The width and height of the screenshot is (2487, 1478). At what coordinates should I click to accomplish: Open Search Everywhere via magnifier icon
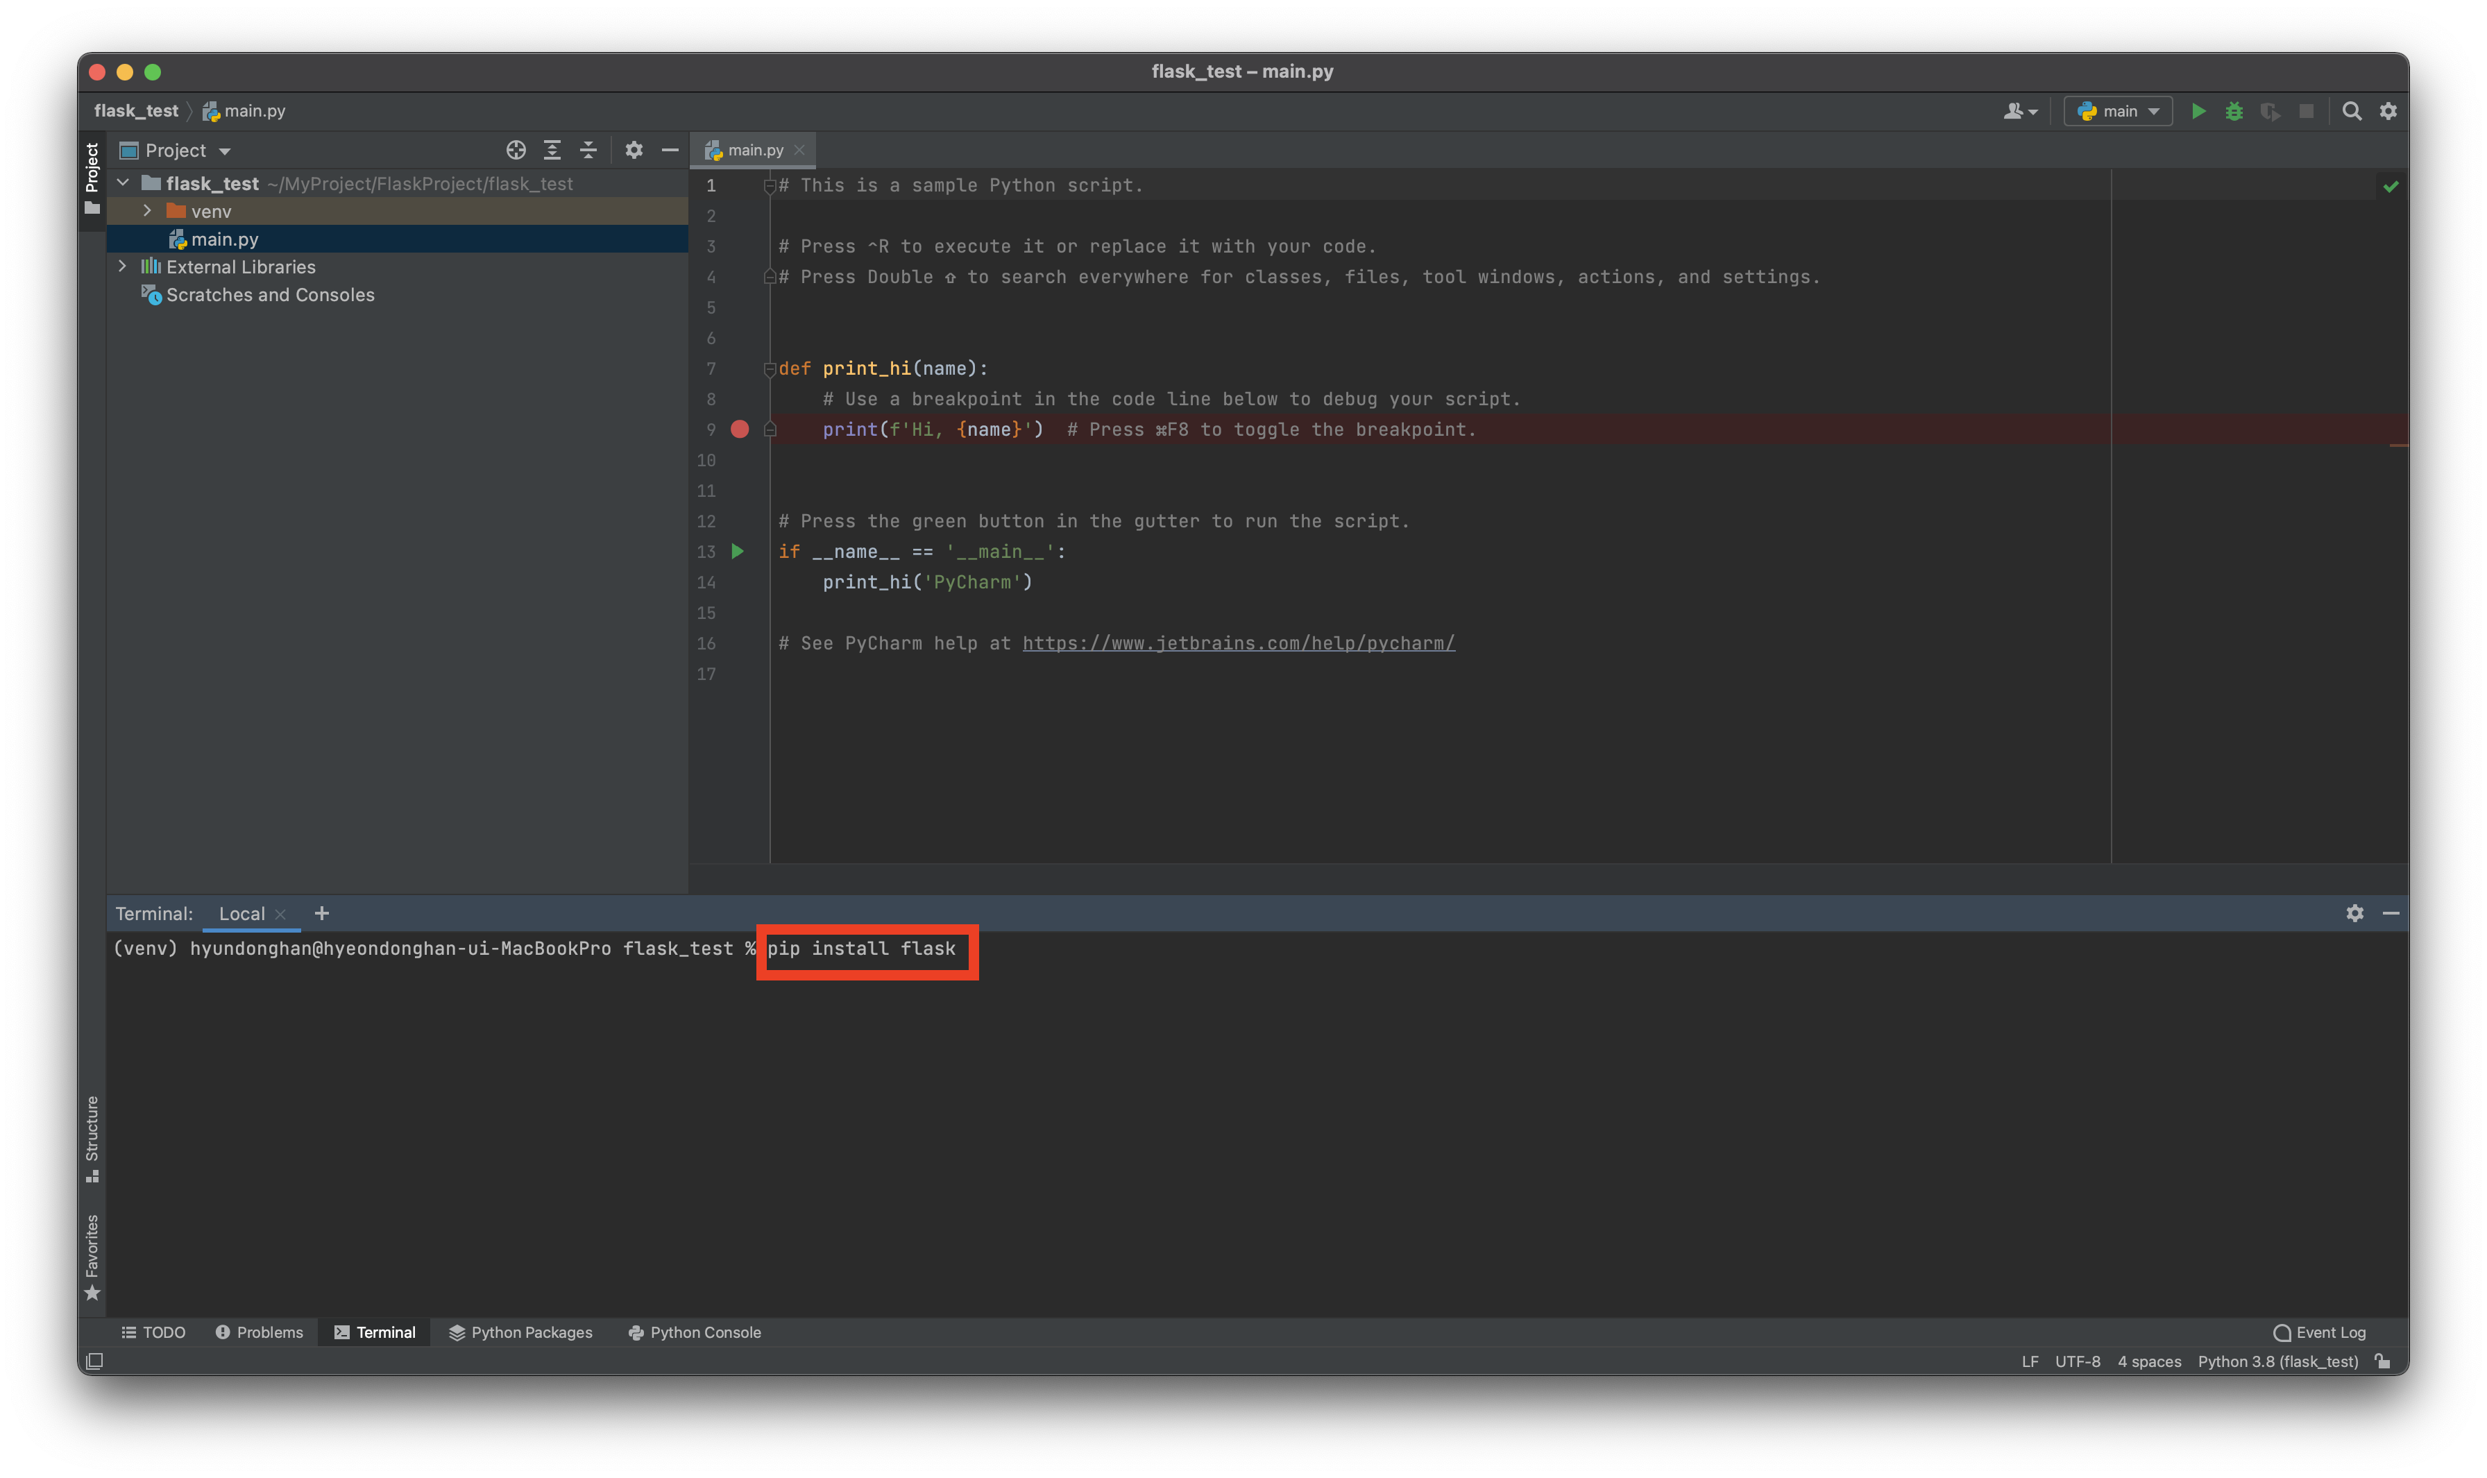[x=2352, y=110]
